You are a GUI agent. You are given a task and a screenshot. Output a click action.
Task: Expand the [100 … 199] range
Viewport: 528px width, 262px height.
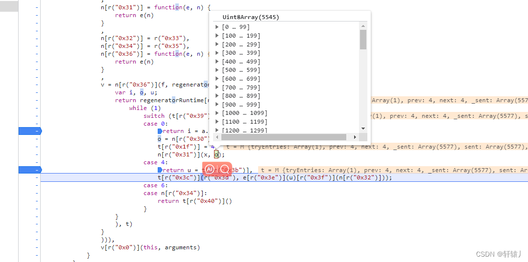[x=217, y=36]
